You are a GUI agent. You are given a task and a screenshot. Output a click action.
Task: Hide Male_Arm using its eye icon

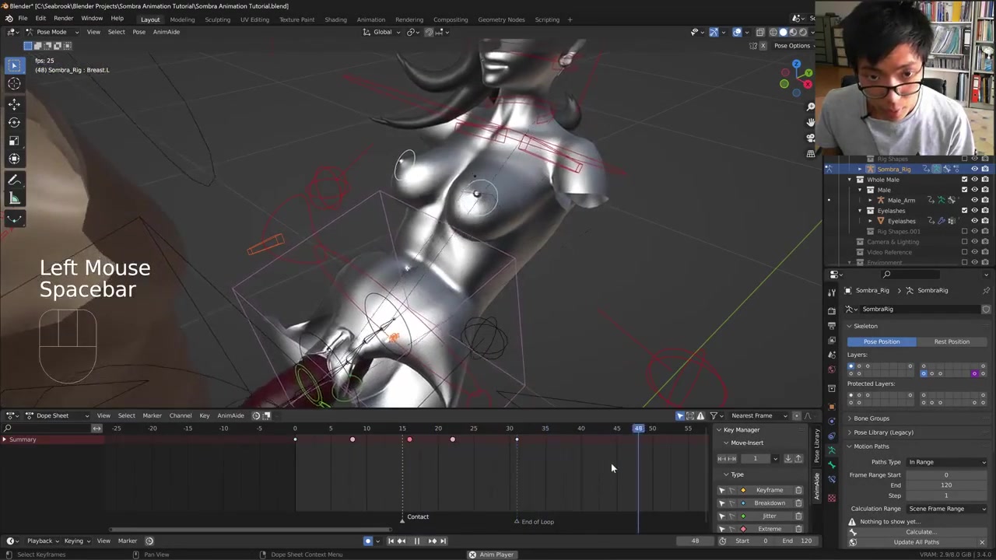pyautogui.click(x=974, y=200)
